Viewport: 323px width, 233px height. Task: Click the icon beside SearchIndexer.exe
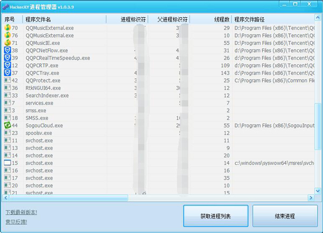(x=8, y=95)
